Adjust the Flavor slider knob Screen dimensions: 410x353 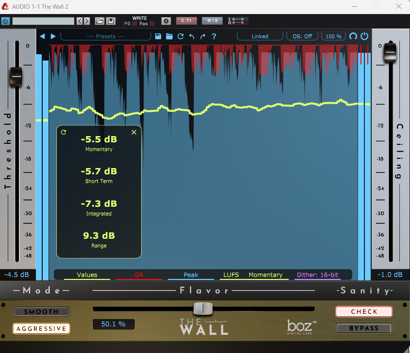203,308
